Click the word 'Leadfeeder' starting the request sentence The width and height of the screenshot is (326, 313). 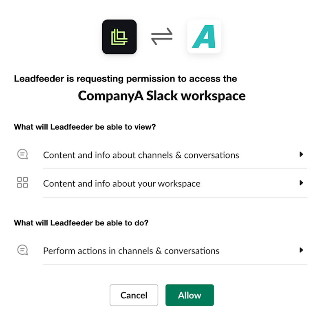click(39, 79)
